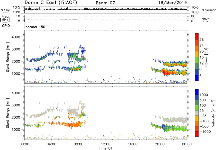
Task: Click the 'Slant Range [km]' label of velocity panel
Action: pyautogui.click(x=8, y=113)
